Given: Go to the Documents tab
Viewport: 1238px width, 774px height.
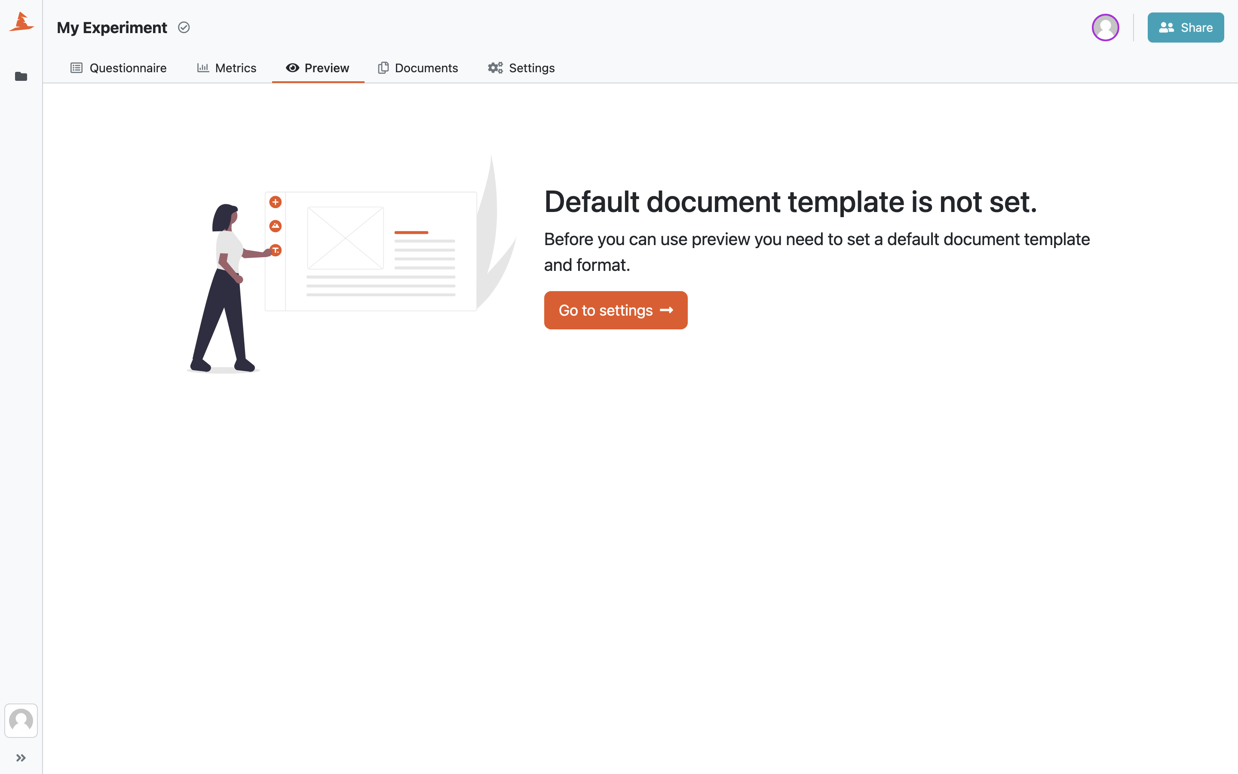Looking at the screenshot, I should click(x=418, y=68).
